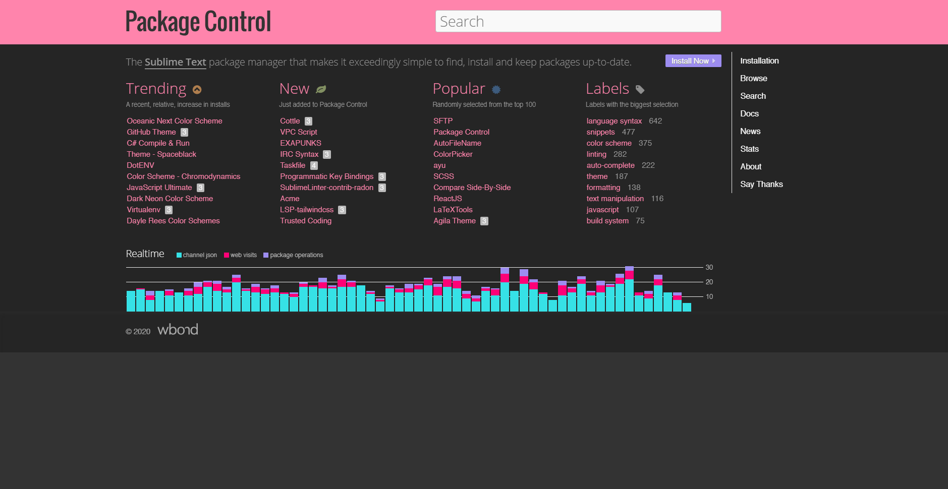Open the color scheme label
The height and width of the screenshot is (489, 948).
[x=609, y=143]
